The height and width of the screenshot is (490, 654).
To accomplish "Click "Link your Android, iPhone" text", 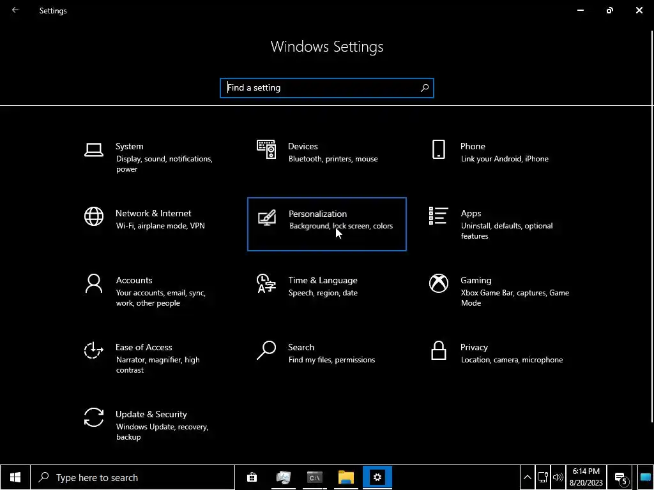I will click(505, 159).
